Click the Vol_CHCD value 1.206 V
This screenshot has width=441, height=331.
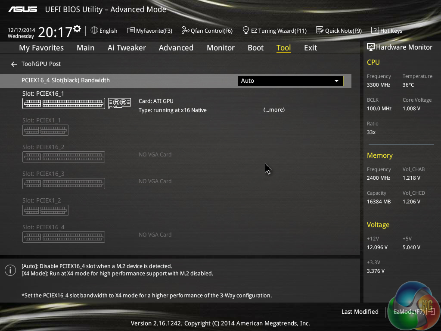[x=411, y=202]
